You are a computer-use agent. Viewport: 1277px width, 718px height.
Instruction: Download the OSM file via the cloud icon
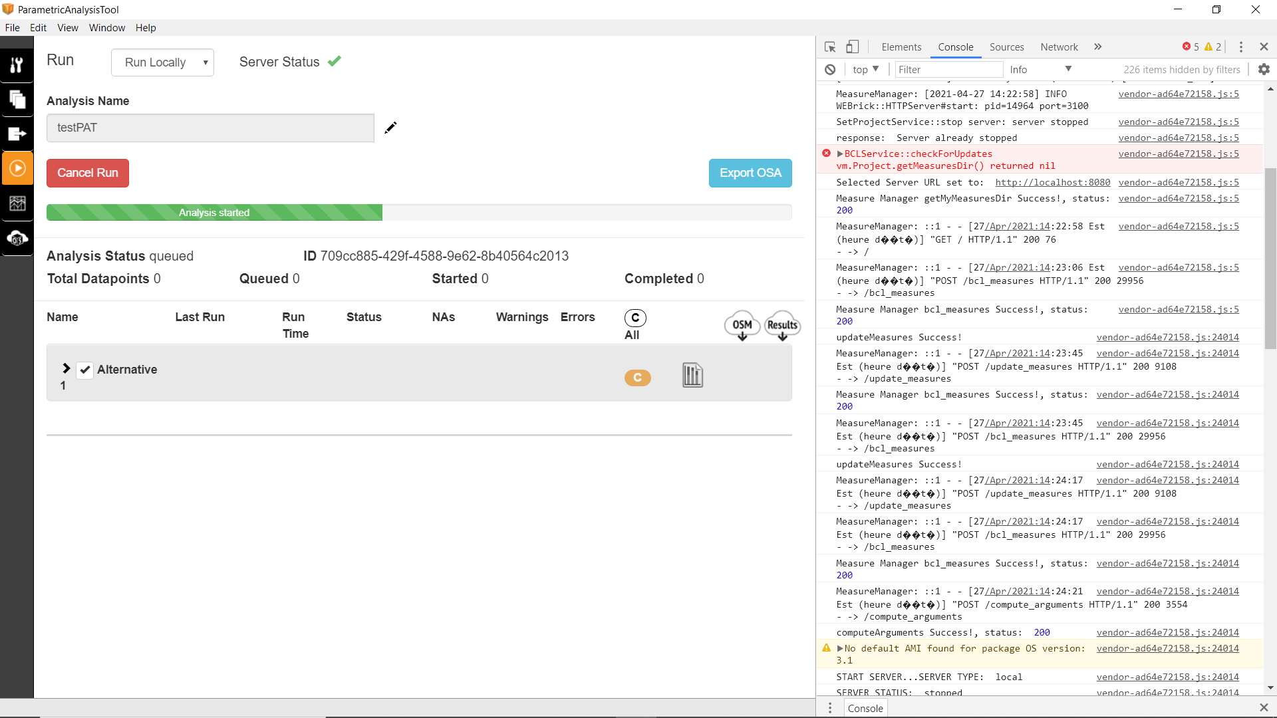[741, 325]
